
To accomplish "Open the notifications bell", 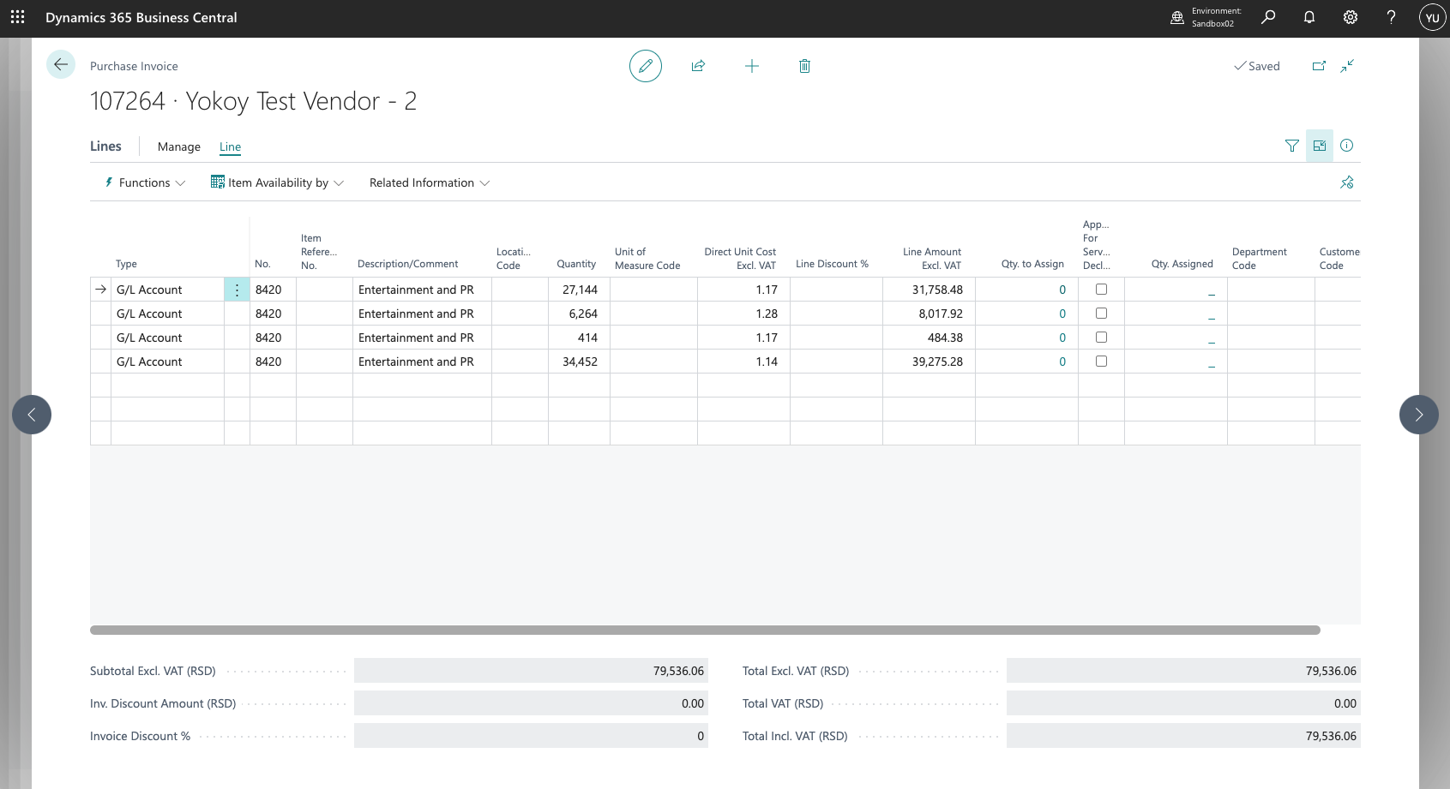I will (1309, 17).
